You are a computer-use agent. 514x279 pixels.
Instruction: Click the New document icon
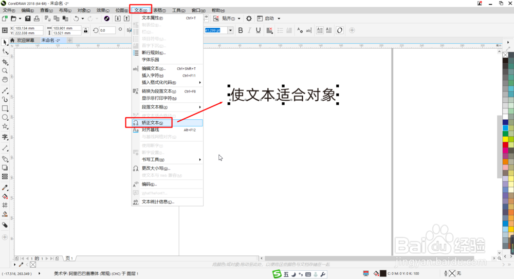click(x=5, y=18)
